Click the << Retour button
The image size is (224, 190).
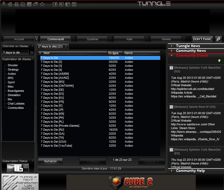[93, 161]
